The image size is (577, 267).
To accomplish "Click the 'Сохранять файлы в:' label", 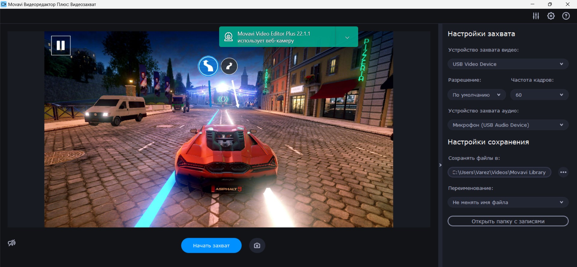I will (x=474, y=158).
